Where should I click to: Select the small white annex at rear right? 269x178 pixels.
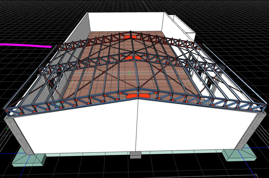tap(183, 26)
